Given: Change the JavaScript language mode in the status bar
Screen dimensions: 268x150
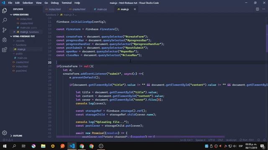Looking at the screenshot, I should point(231,140).
